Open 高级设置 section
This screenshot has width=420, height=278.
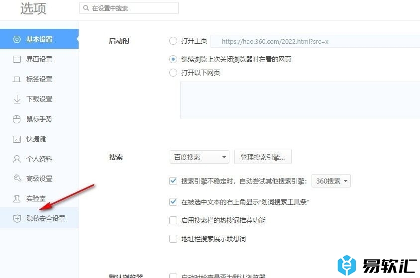pos(39,179)
